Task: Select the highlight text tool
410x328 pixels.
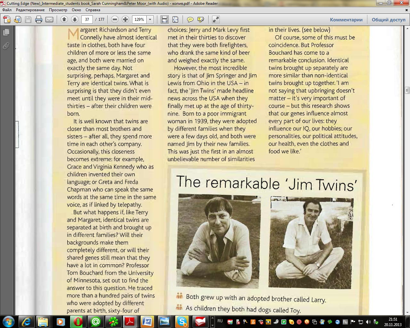Action: [201, 20]
